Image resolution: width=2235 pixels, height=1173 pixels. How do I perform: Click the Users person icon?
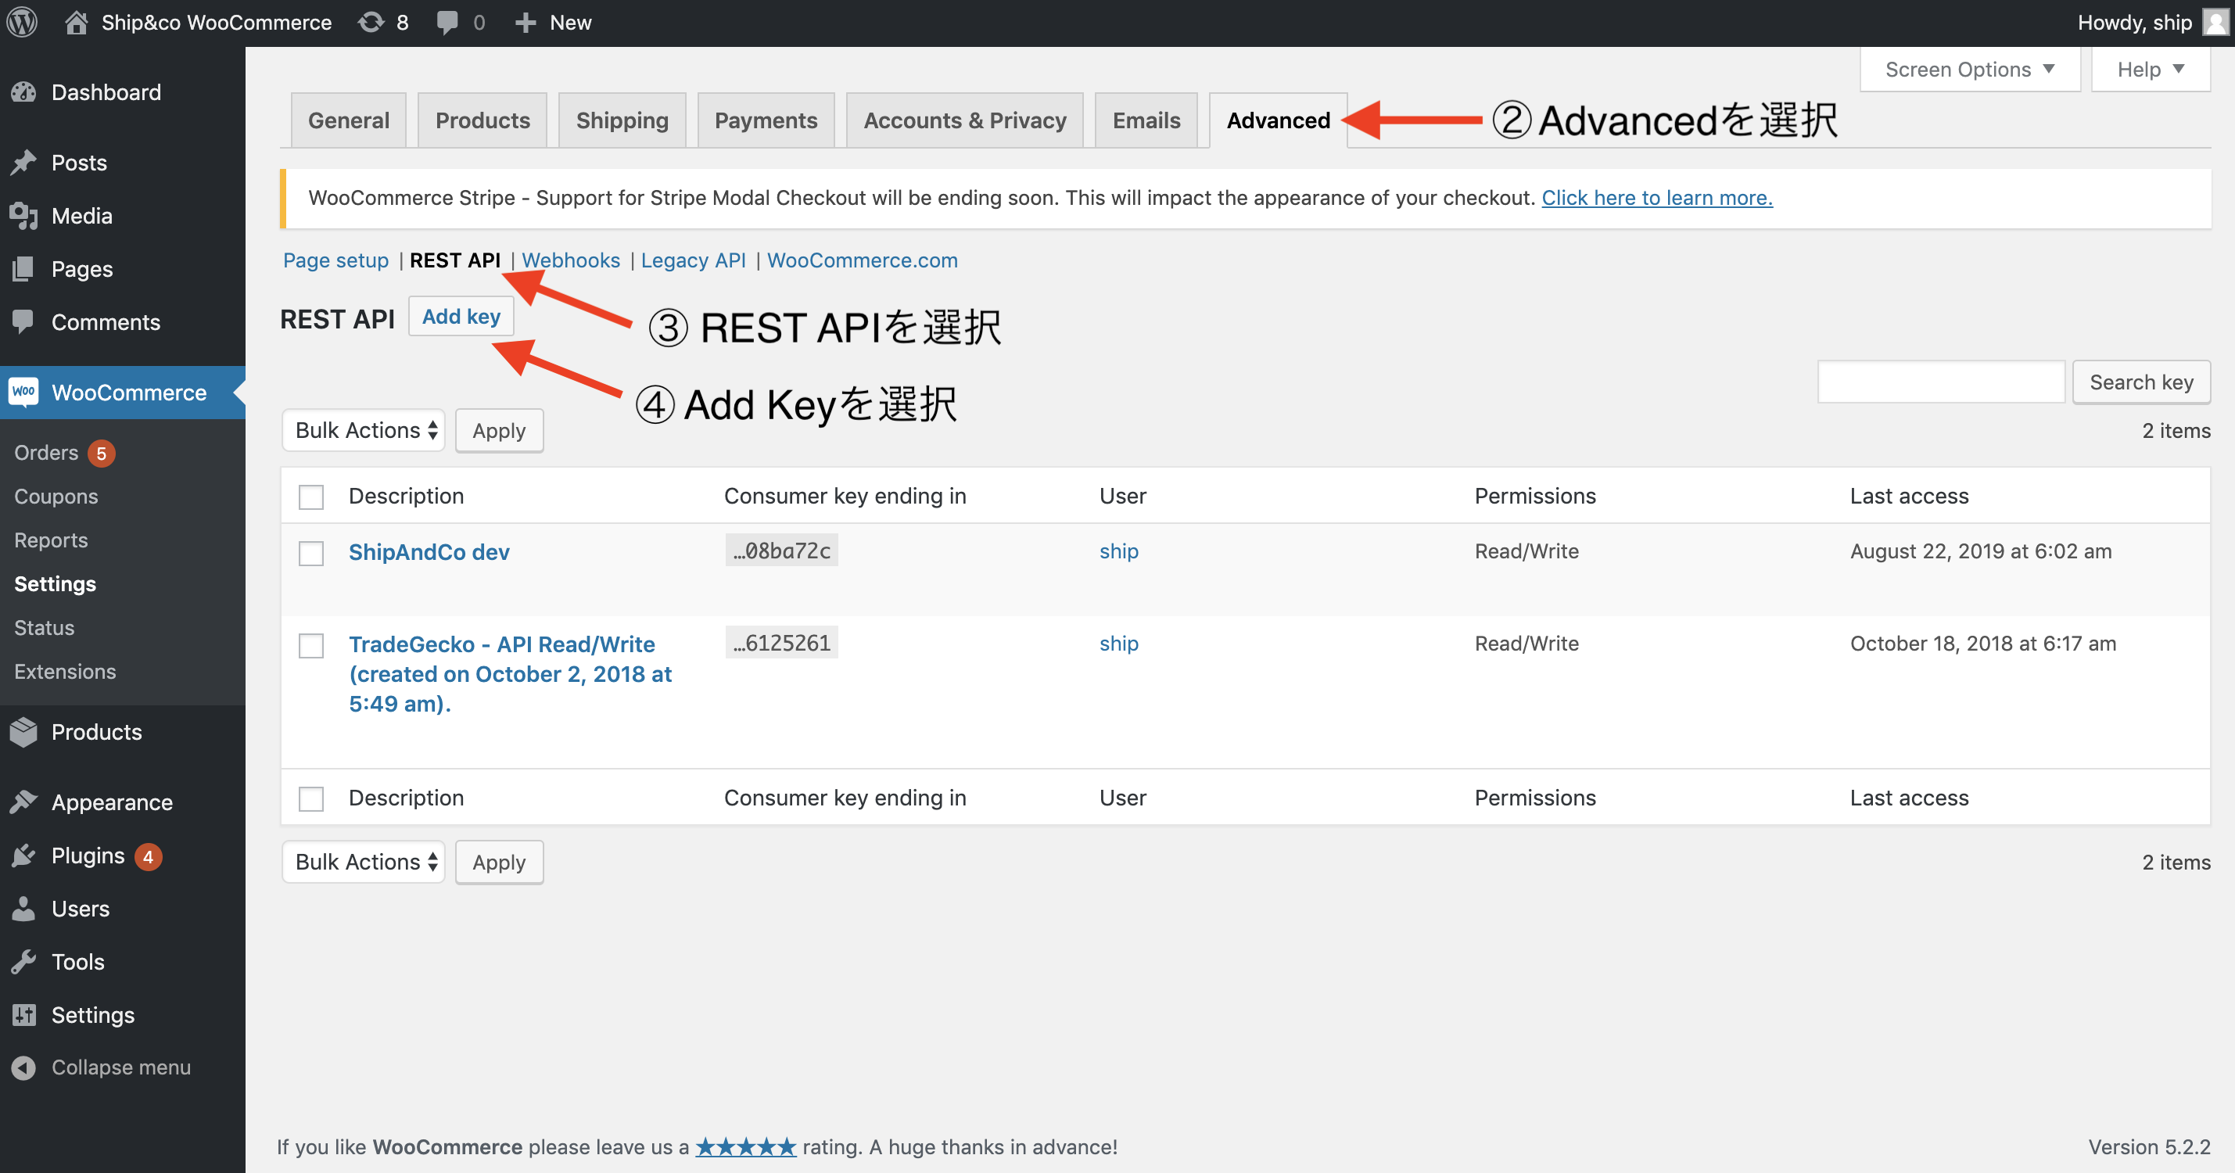click(x=24, y=909)
